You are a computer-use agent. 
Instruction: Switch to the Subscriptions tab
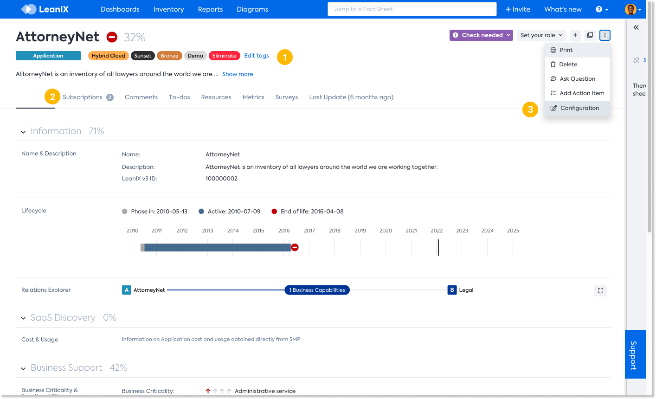click(83, 97)
